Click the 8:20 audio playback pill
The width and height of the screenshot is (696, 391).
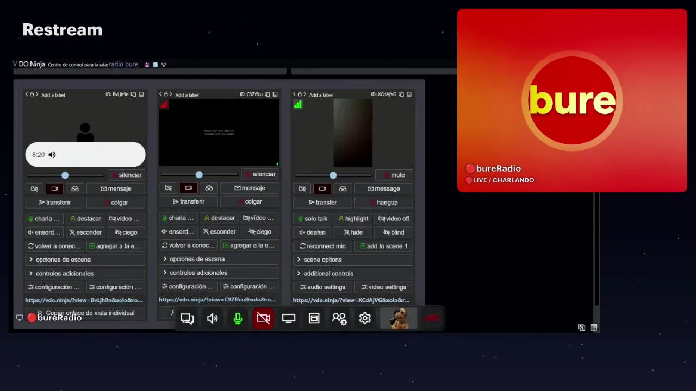point(85,155)
